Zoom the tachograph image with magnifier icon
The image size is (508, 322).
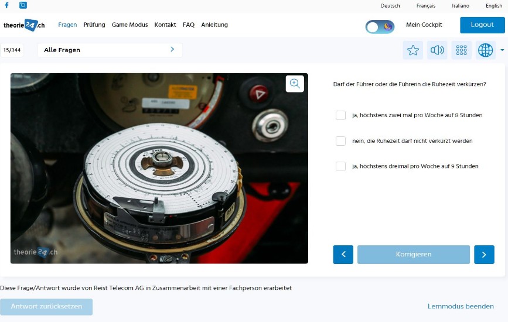tap(295, 84)
